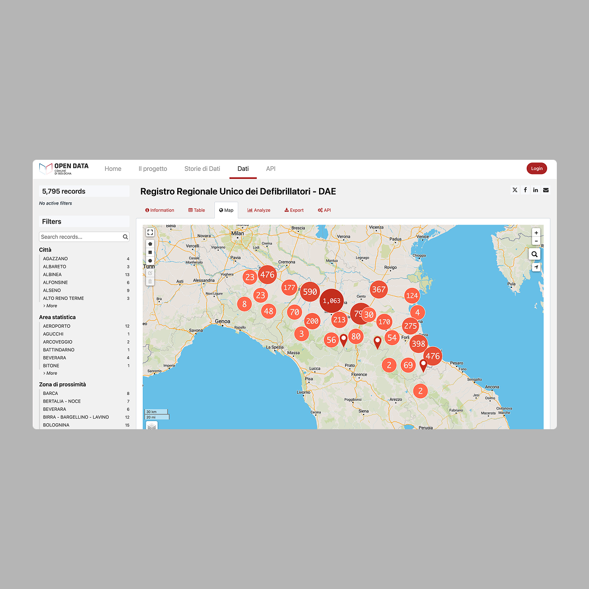Expand the map to fullscreen
This screenshot has height=589, width=589.
click(x=150, y=232)
